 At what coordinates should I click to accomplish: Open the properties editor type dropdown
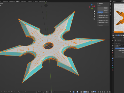(113, 37)
